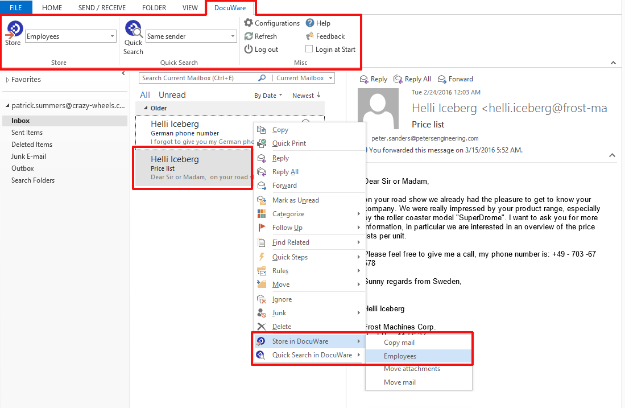625x408 pixels.
Task: Click the Refresh icon in the Misc group
Action: (x=247, y=36)
